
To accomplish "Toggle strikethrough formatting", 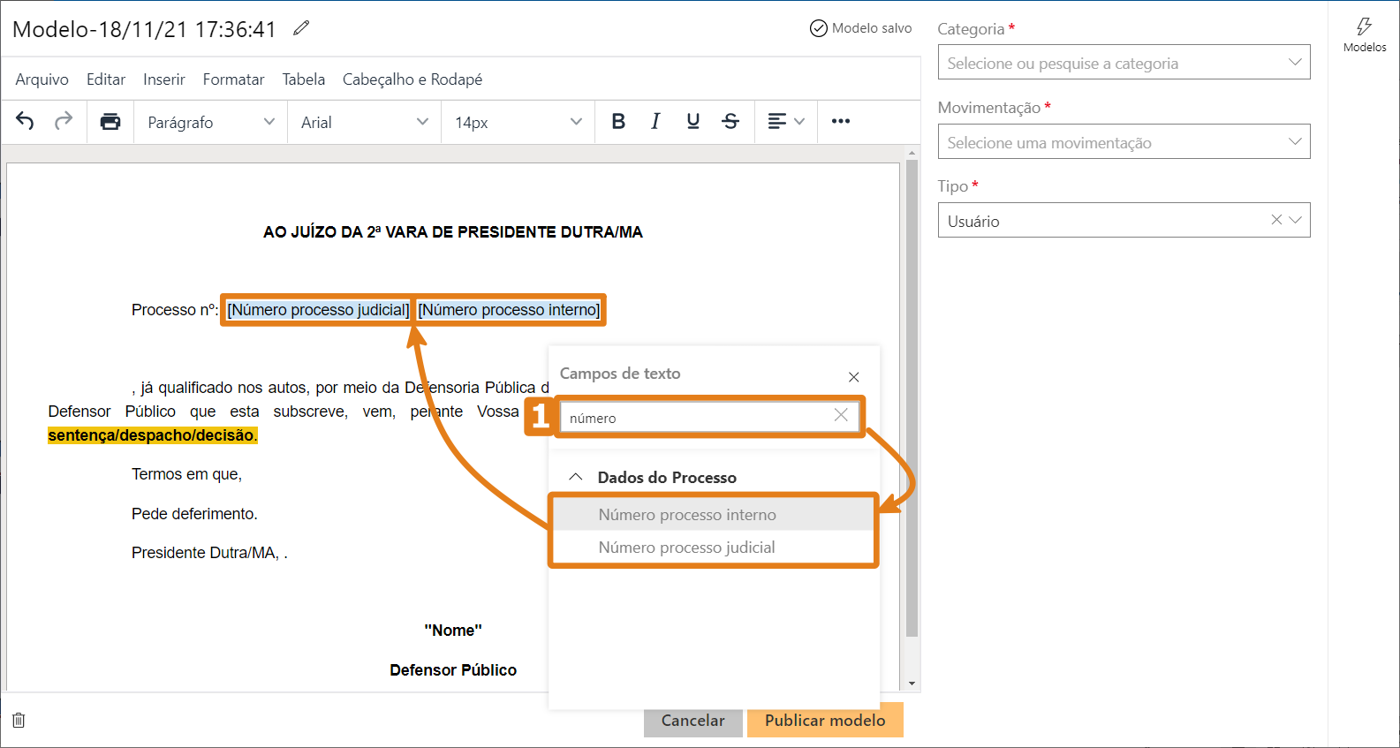I will tap(730, 121).
